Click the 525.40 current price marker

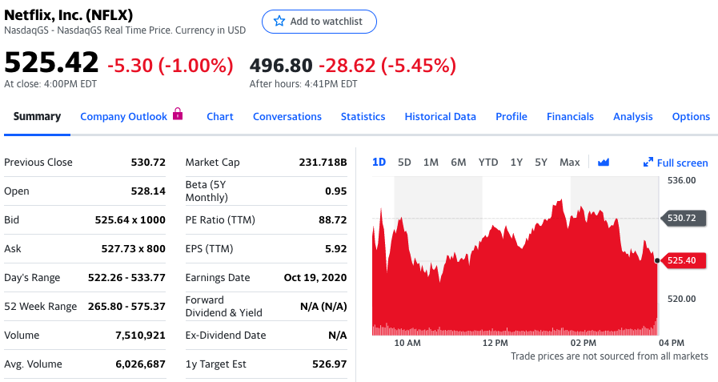pos(683,260)
